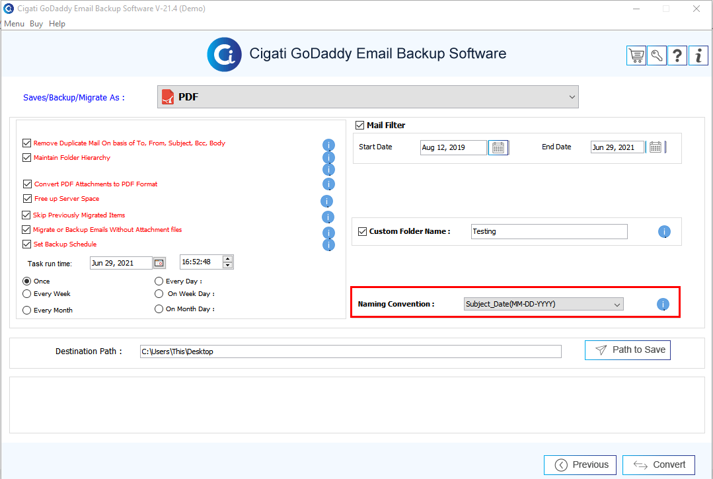
Task: Info icon for Remove Duplicate Mail option
Action: (x=329, y=145)
